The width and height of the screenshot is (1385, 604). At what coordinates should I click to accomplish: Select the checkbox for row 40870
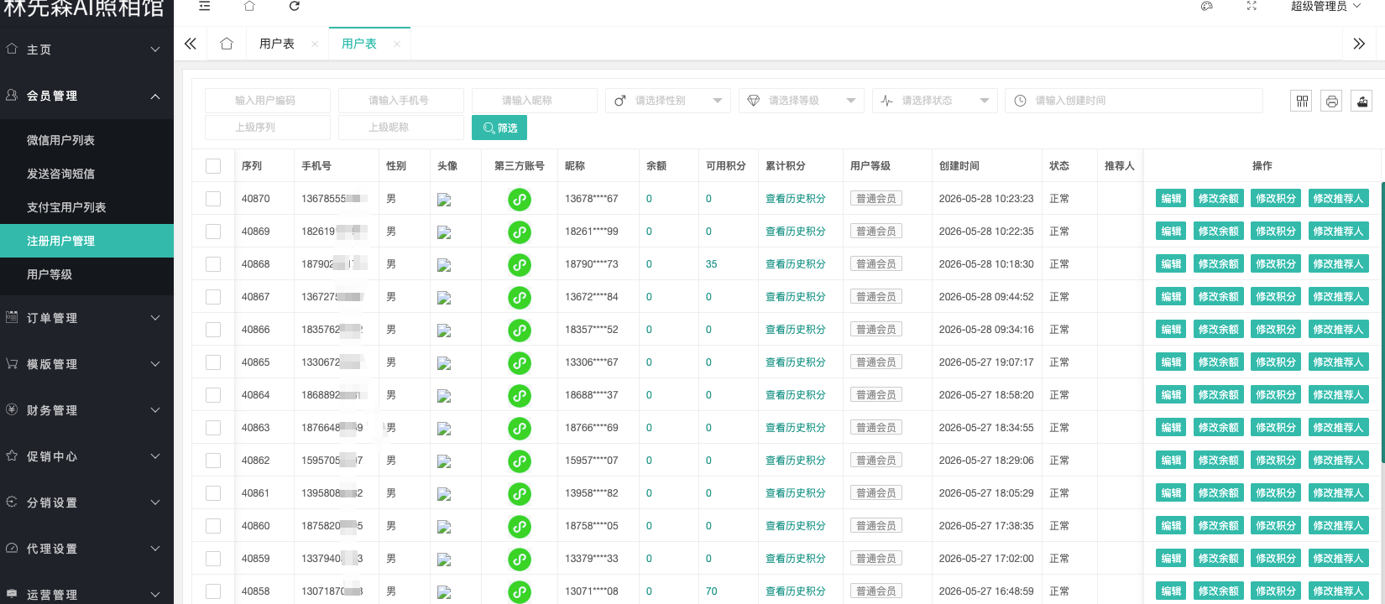tap(213, 199)
